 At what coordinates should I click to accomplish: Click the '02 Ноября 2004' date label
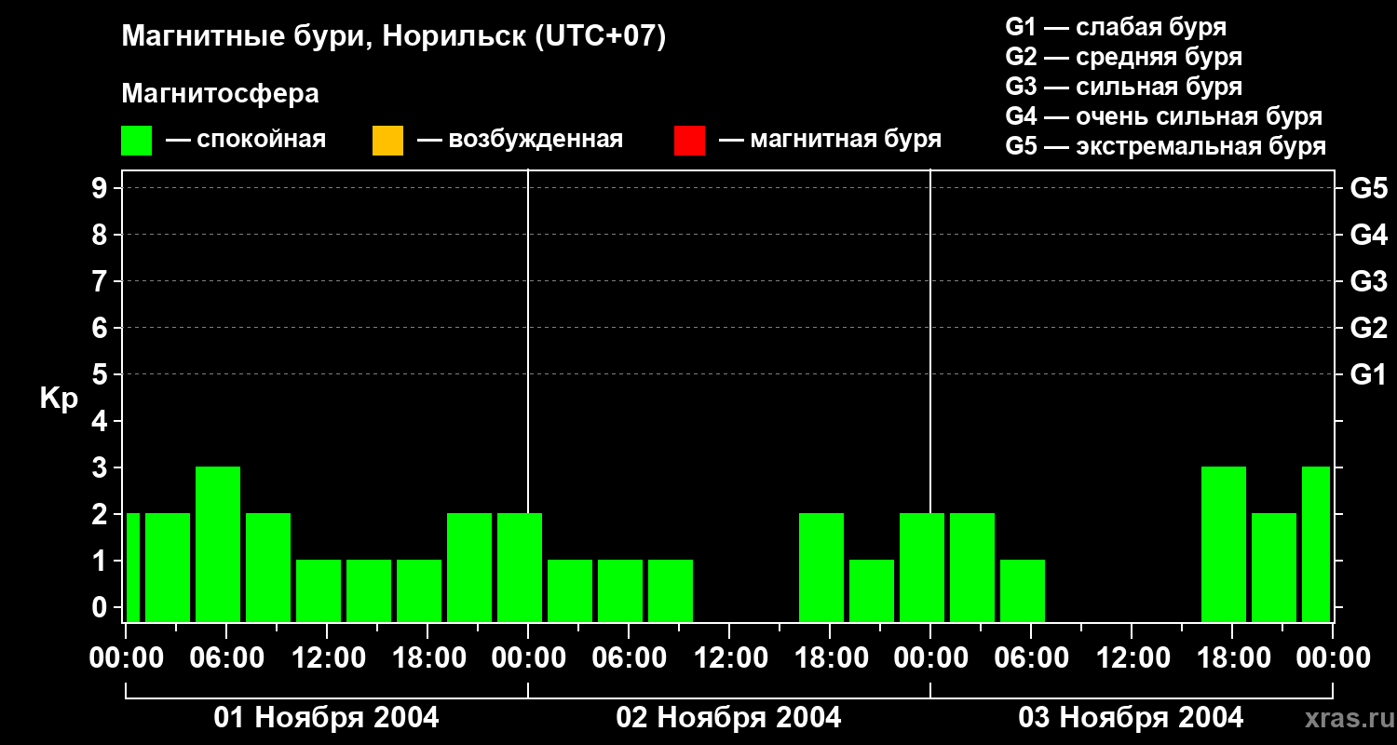pos(728,718)
